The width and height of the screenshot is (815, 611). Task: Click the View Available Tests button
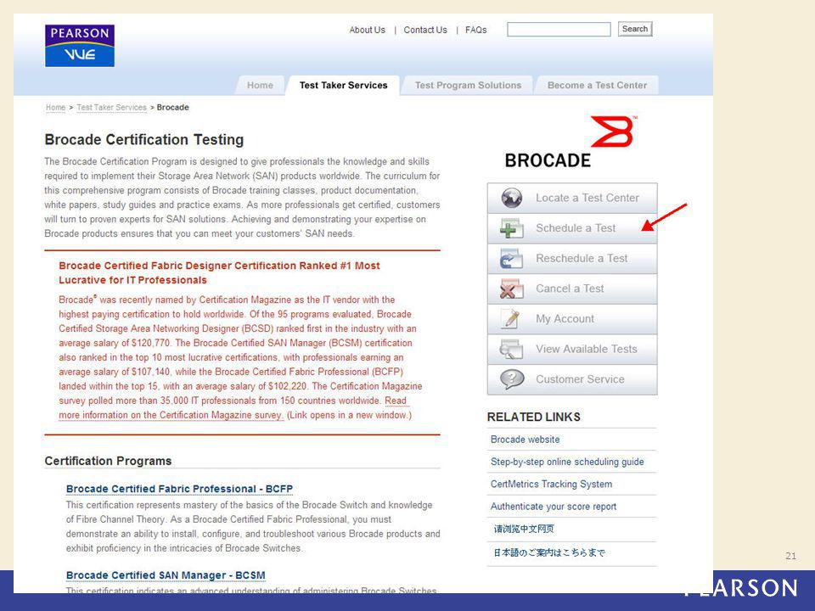coord(572,349)
